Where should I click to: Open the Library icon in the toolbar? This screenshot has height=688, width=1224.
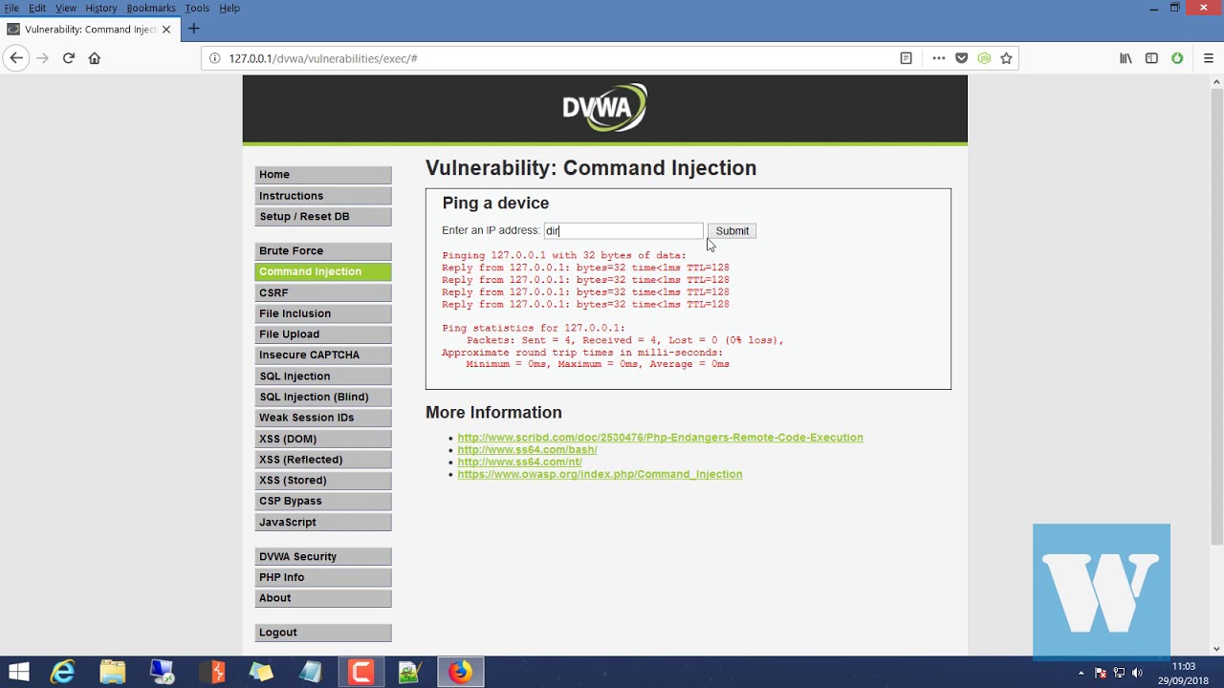pyautogui.click(x=1126, y=58)
